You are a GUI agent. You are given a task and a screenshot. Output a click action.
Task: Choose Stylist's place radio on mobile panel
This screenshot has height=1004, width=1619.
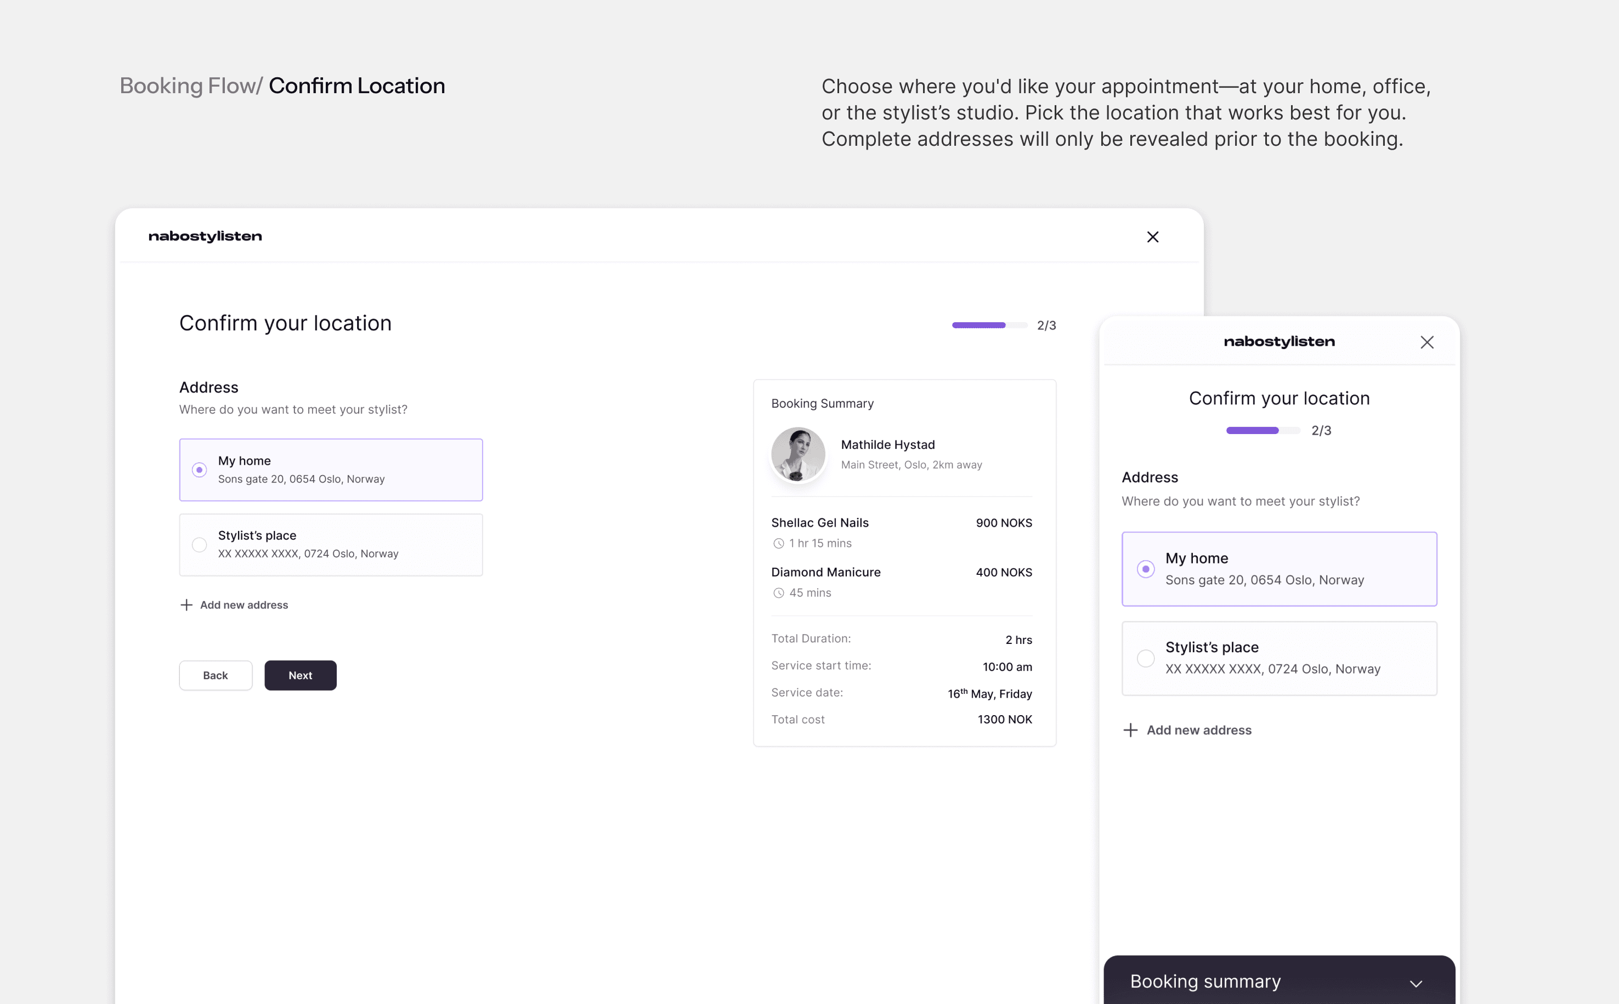tap(1145, 658)
